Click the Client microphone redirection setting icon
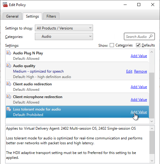 coord(9,97)
